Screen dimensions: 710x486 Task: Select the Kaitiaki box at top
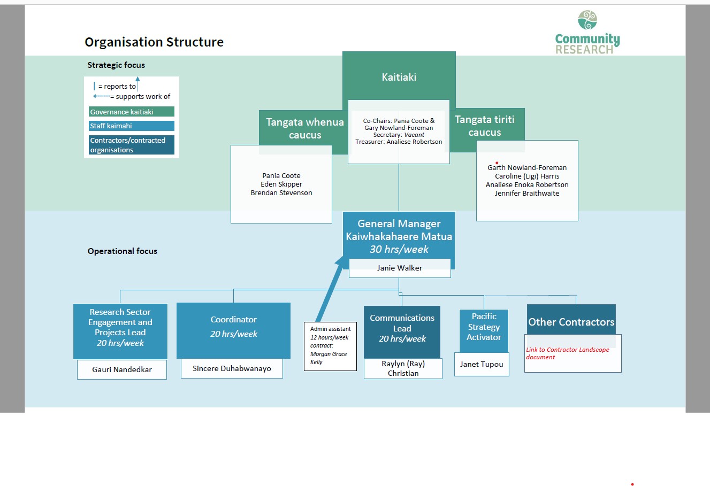(x=399, y=76)
